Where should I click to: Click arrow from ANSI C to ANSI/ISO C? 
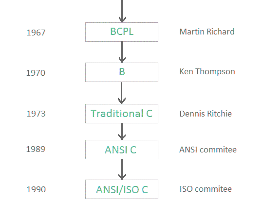pyautogui.click(x=122, y=169)
